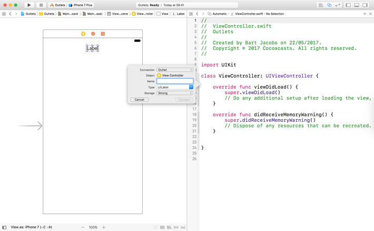Viewport: 374px width, 231px height.
Task: Open Resolve Auto Layout Issues menu
Action: pyautogui.click(x=183, y=227)
